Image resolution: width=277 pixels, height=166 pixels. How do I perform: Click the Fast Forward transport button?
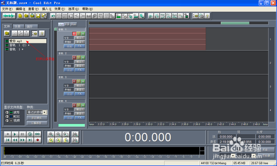pos(22,140)
